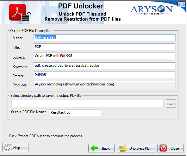Click the Producer field with Aryson Technologies

pyautogui.click(x=104, y=84)
